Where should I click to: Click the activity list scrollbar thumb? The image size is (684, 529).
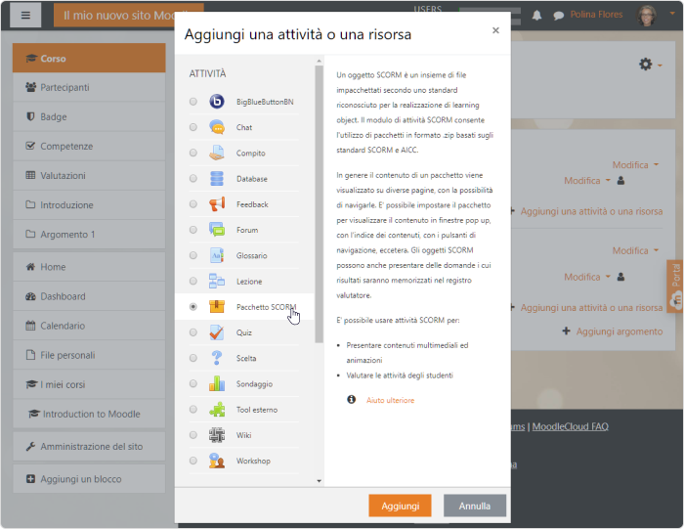coord(319,203)
